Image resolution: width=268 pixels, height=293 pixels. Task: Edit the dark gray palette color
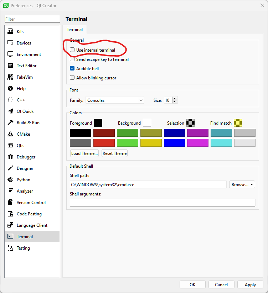pos(81,142)
